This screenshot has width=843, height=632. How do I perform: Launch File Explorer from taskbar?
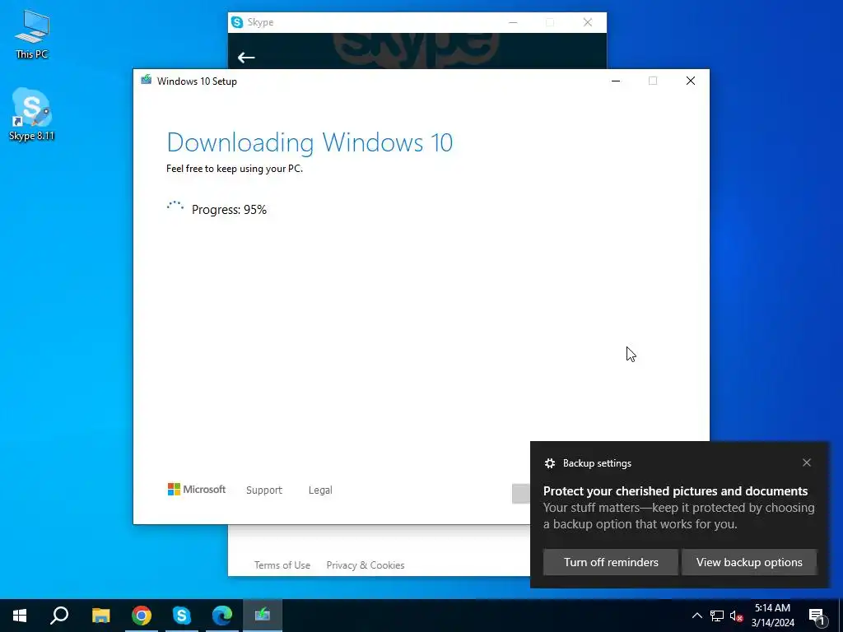coord(100,616)
